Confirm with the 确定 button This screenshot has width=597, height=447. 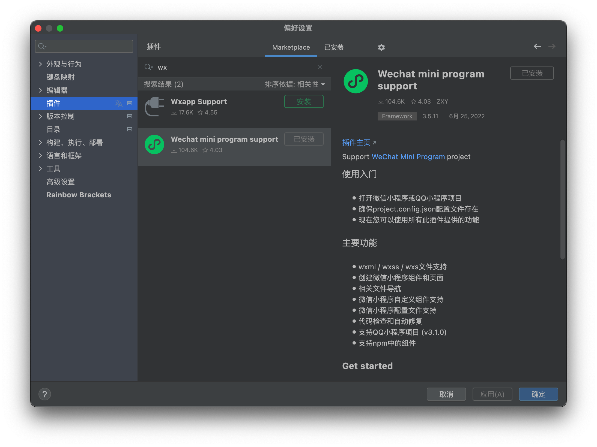(x=538, y=394)
